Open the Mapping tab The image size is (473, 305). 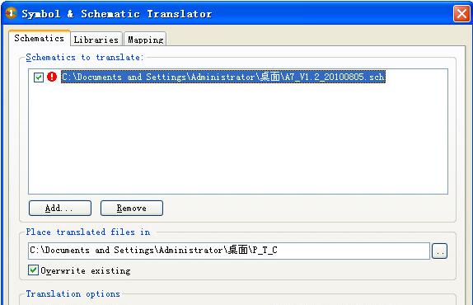point(145,40)
